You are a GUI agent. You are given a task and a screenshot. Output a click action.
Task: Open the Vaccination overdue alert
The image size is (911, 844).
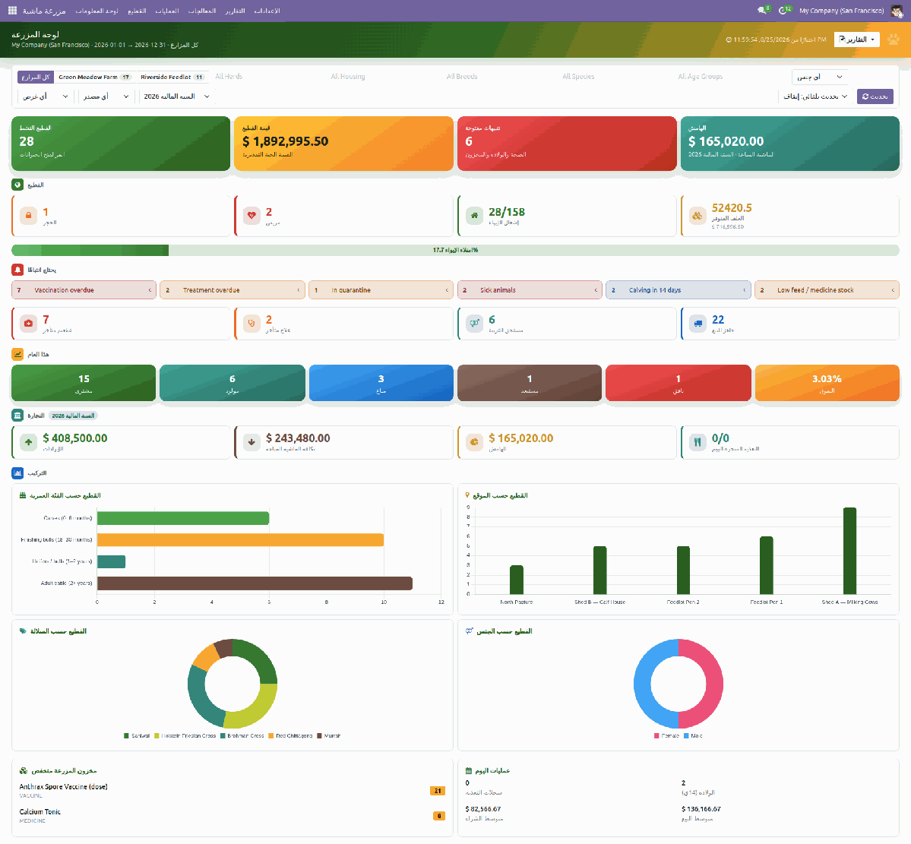click(x=84, y=290)
